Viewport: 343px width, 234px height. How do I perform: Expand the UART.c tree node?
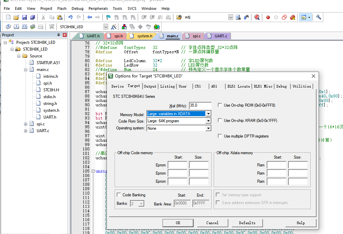tap(25, 131)
